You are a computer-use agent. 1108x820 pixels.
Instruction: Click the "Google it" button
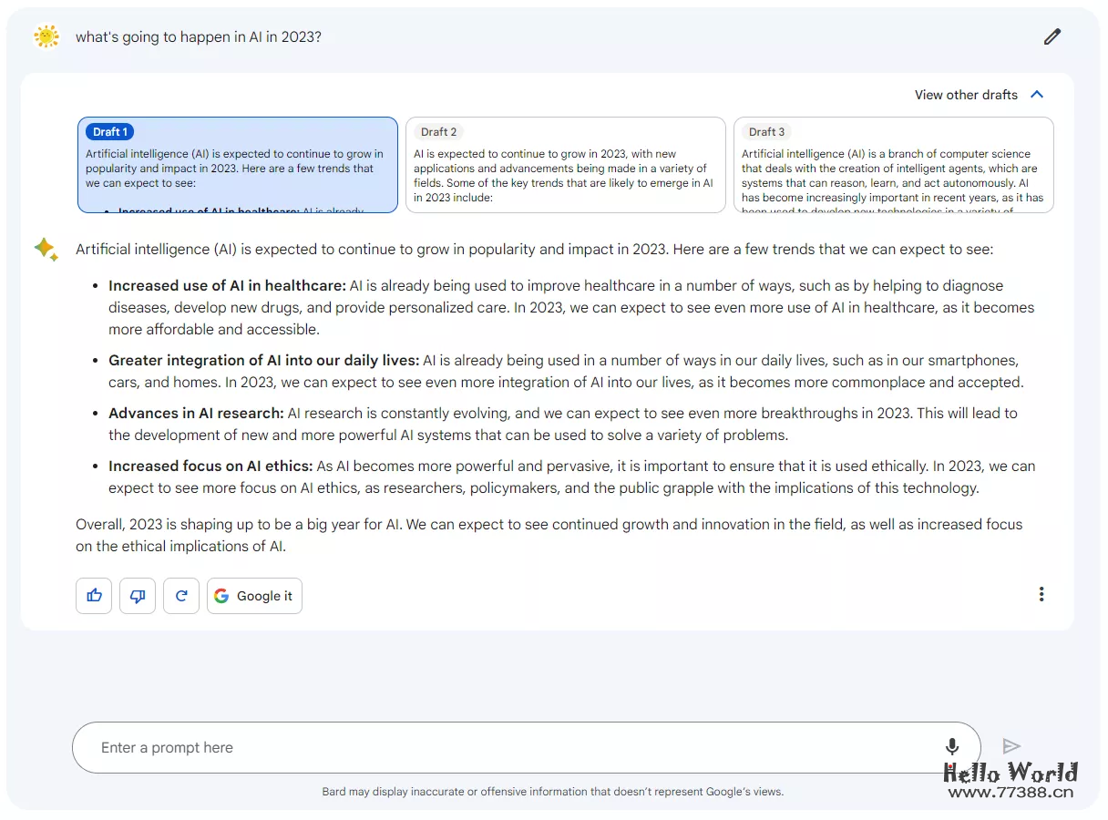[254, 596]
